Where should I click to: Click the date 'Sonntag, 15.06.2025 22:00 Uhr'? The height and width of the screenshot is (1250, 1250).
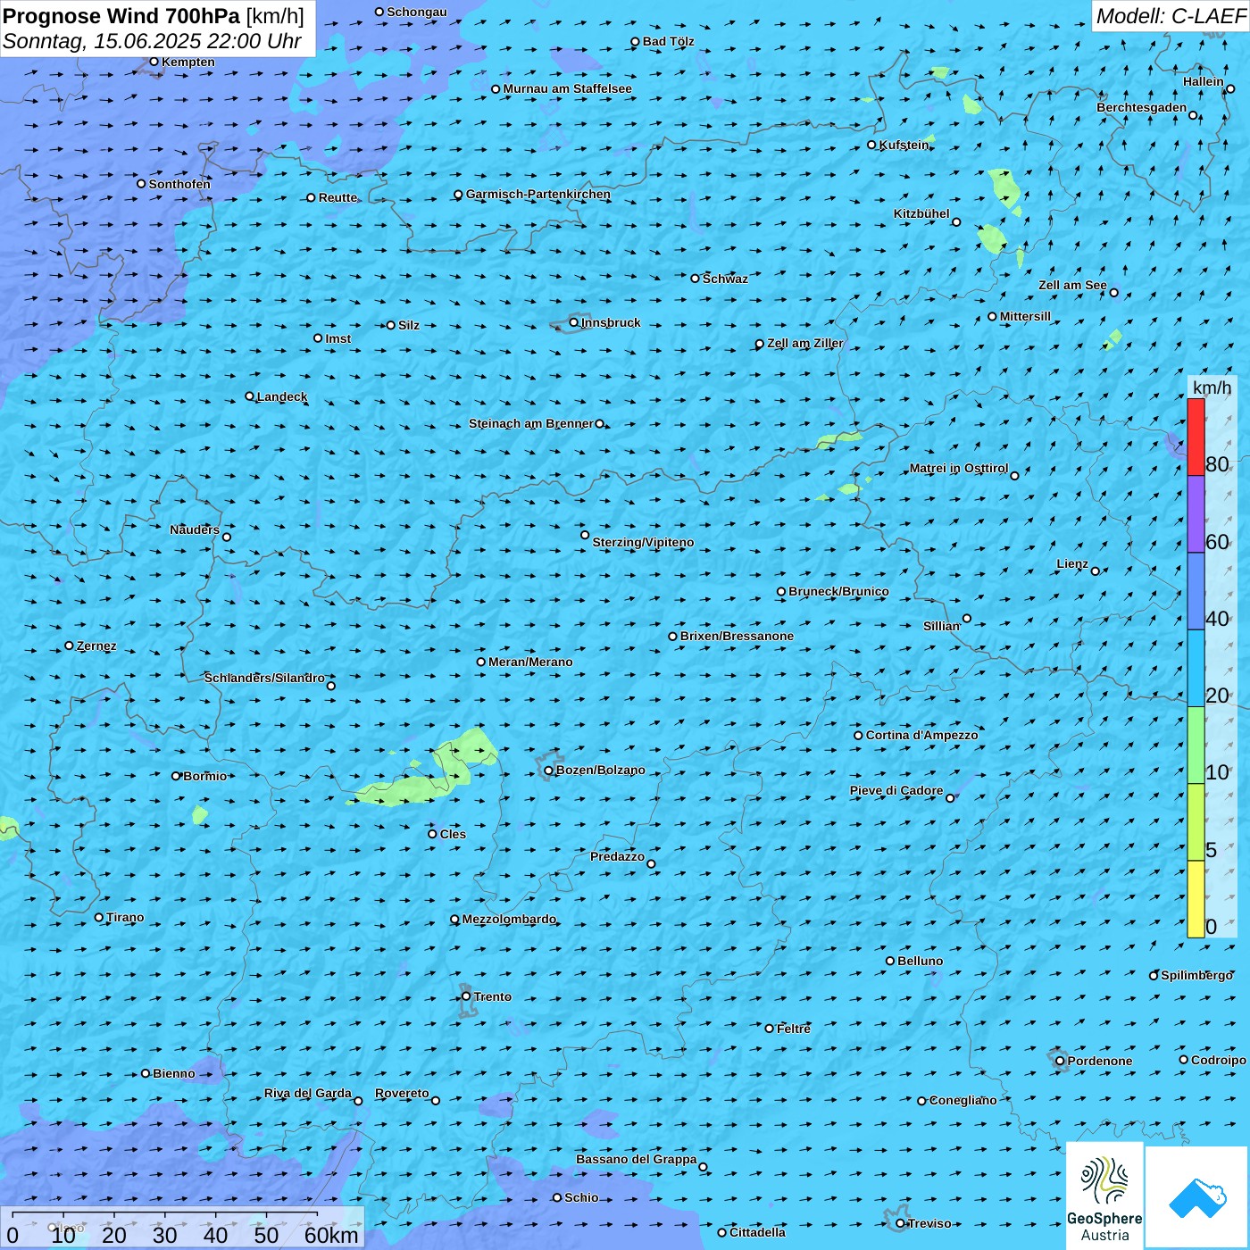[152, 41]
